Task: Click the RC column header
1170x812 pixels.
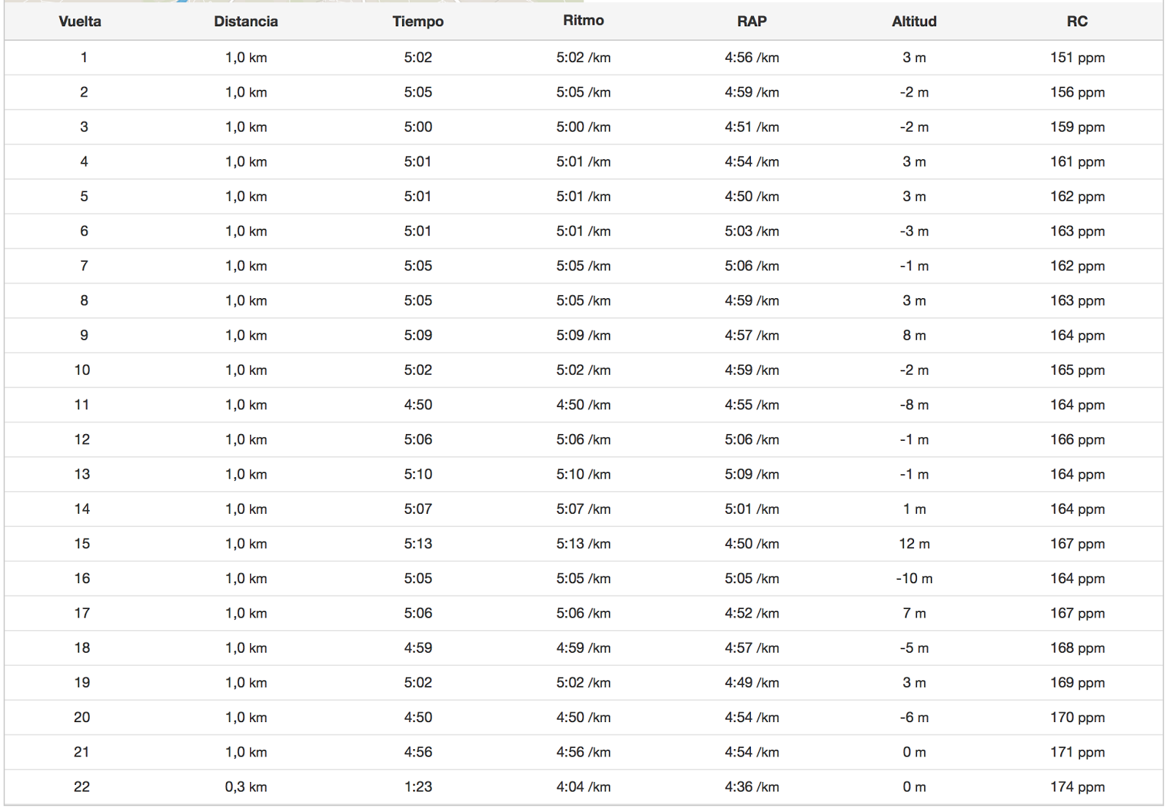Action: pos(1076,21)
